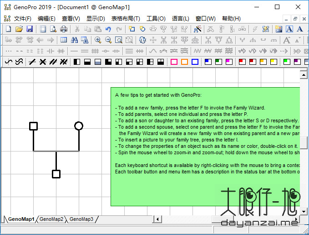Screen dimensions: 309x235
Task: Select the father square in genogram
Action: 34,126
